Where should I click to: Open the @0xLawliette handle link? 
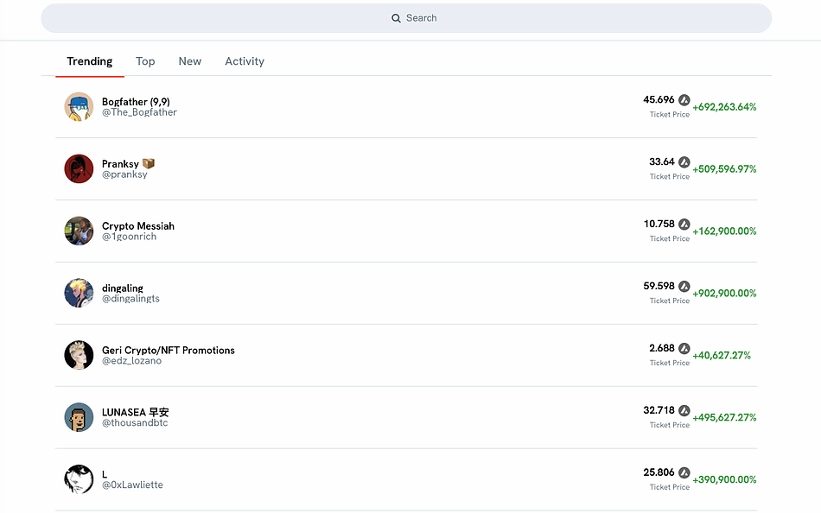(132, 484)
